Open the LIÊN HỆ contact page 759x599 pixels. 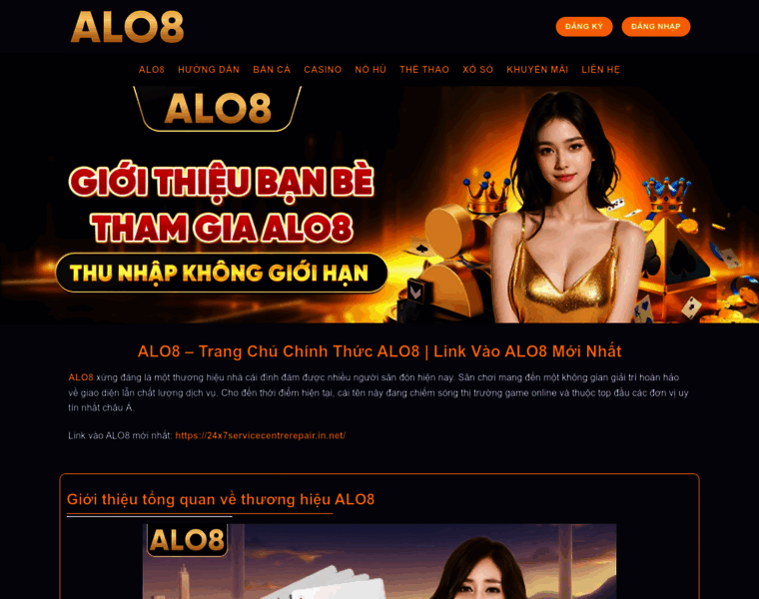point(600,70)
